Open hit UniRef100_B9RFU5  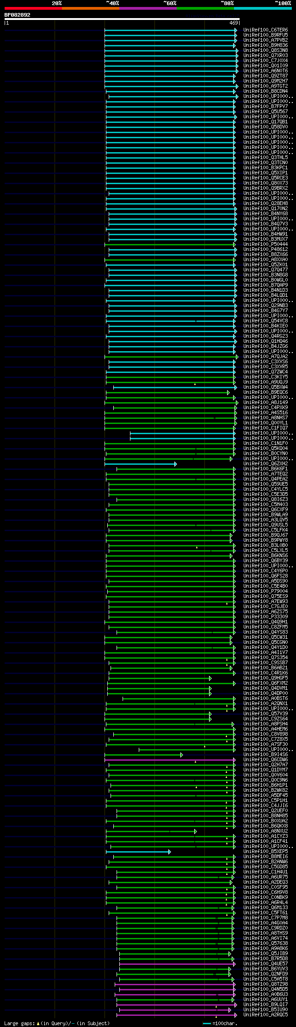pyautogui.click(x=265, y=35)
